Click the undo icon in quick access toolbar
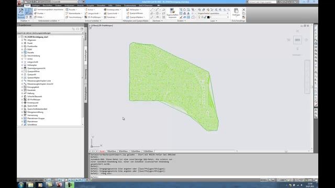335x188 pixels. (41, 2)
